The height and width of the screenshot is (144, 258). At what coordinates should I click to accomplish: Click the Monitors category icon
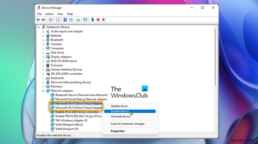(x=48, y=87)
